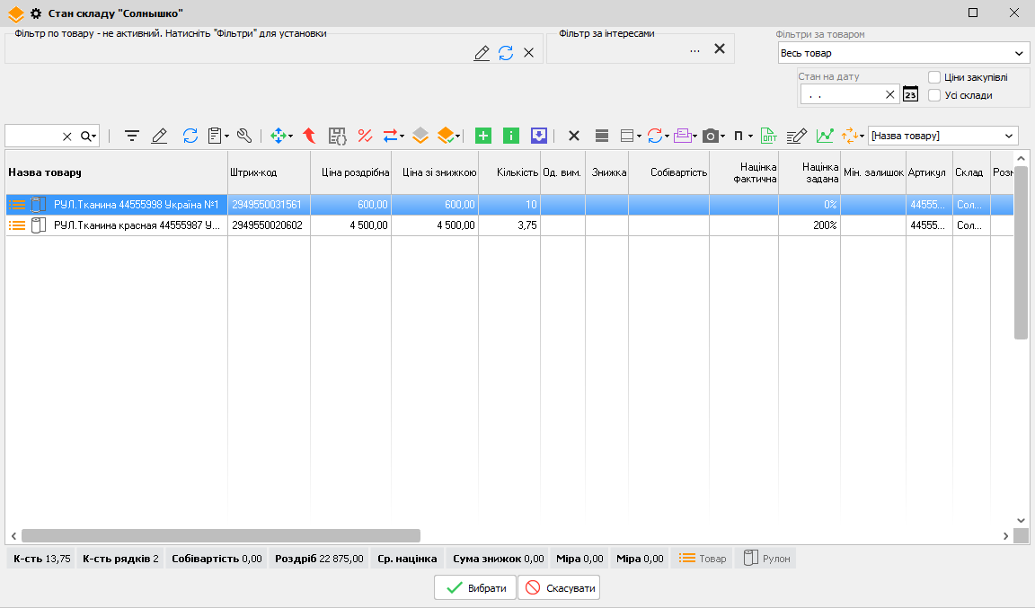Open the calendar date picker icon
This screenshot has width=1035, height=608.
point(910,94)
